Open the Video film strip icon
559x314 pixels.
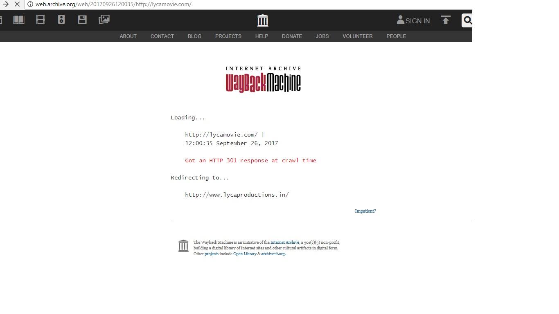41,20
